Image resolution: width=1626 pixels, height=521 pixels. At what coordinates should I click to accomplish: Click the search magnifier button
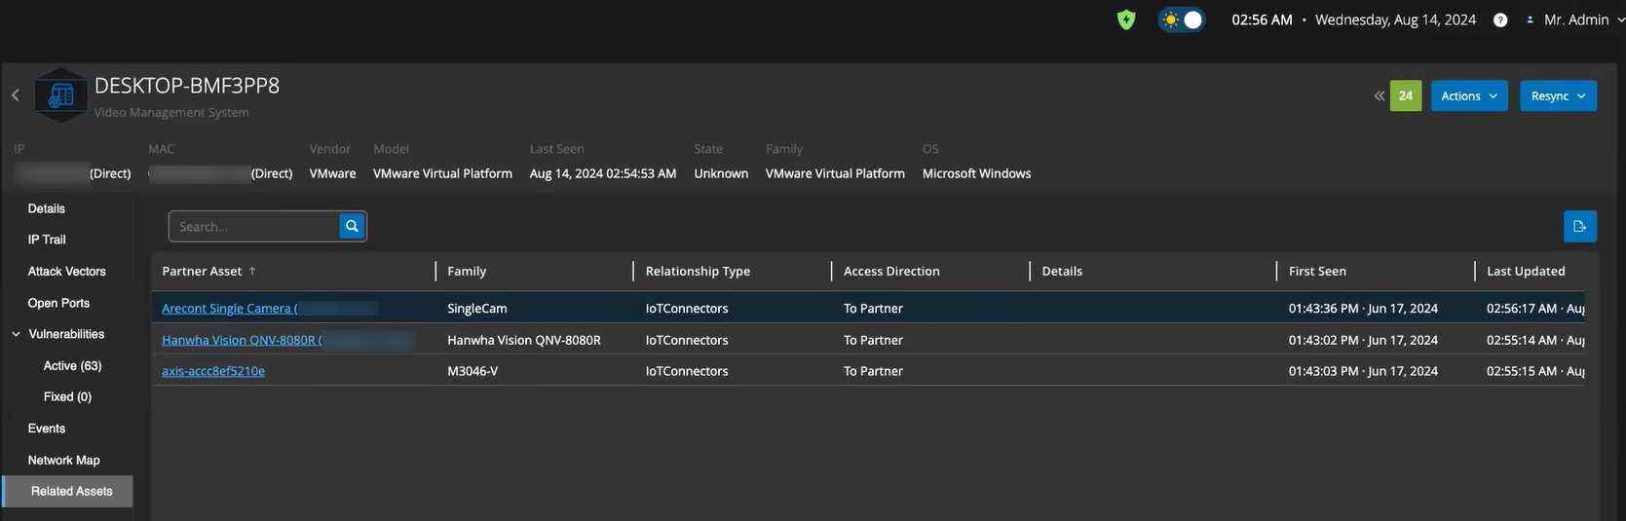click(352, 226)
